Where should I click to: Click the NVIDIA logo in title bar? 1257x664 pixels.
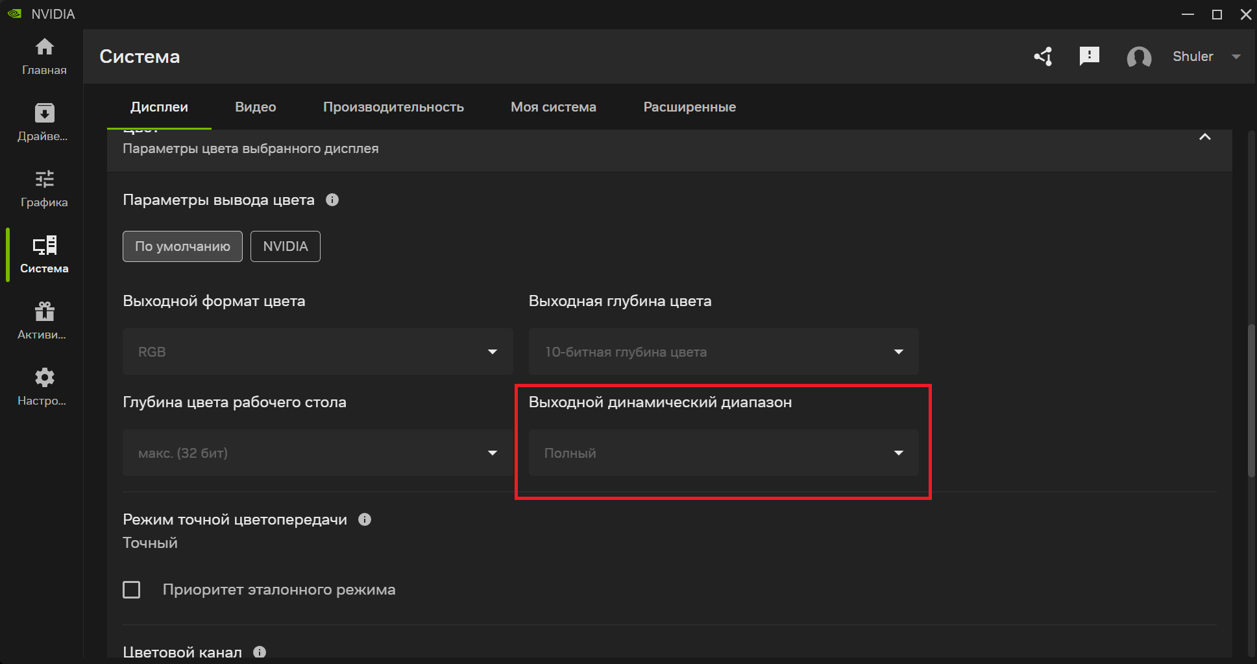pos(14,14)
